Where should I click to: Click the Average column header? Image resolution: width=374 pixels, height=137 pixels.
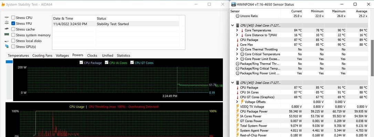click(362, 11)
